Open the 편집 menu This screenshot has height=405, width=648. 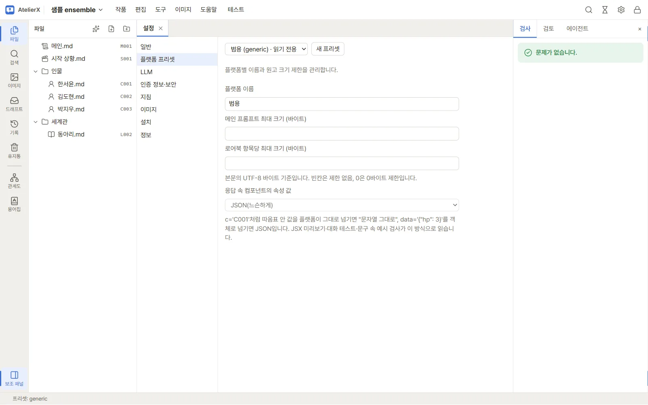click(x=141, y=10)
